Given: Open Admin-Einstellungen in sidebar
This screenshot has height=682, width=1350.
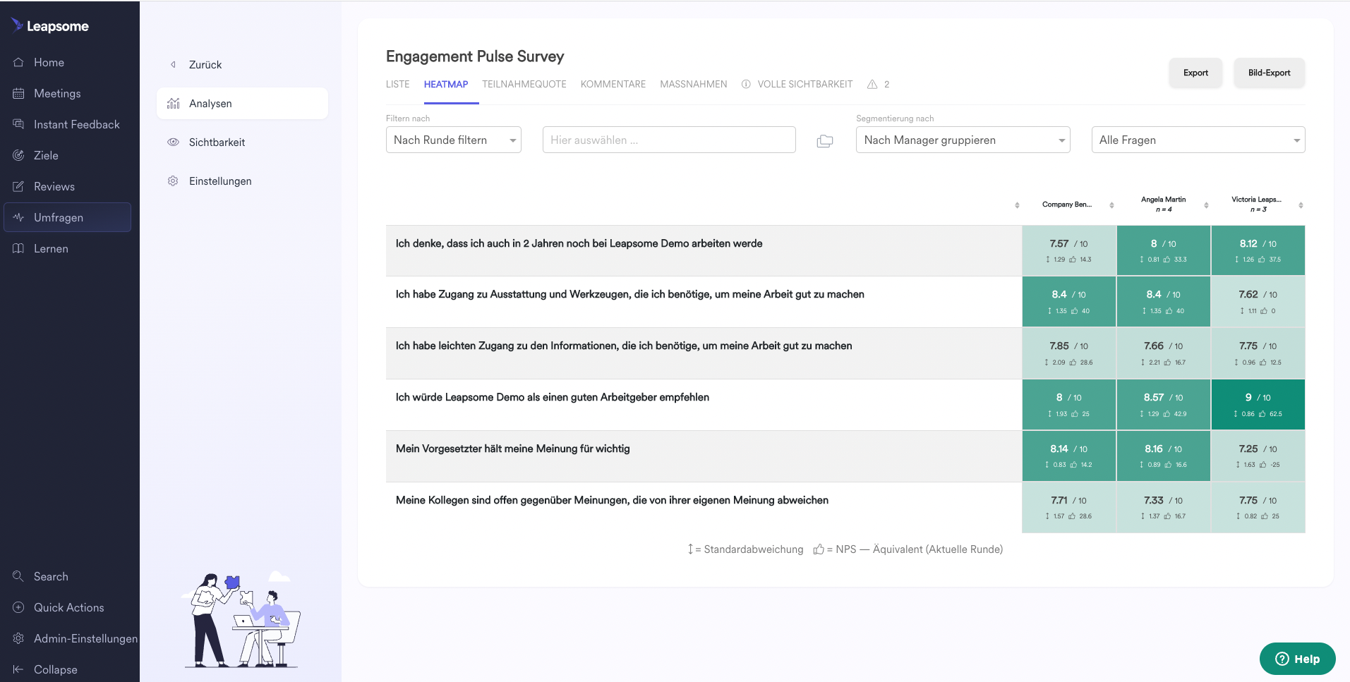Looking at the screenshot, I should (85, 639).
